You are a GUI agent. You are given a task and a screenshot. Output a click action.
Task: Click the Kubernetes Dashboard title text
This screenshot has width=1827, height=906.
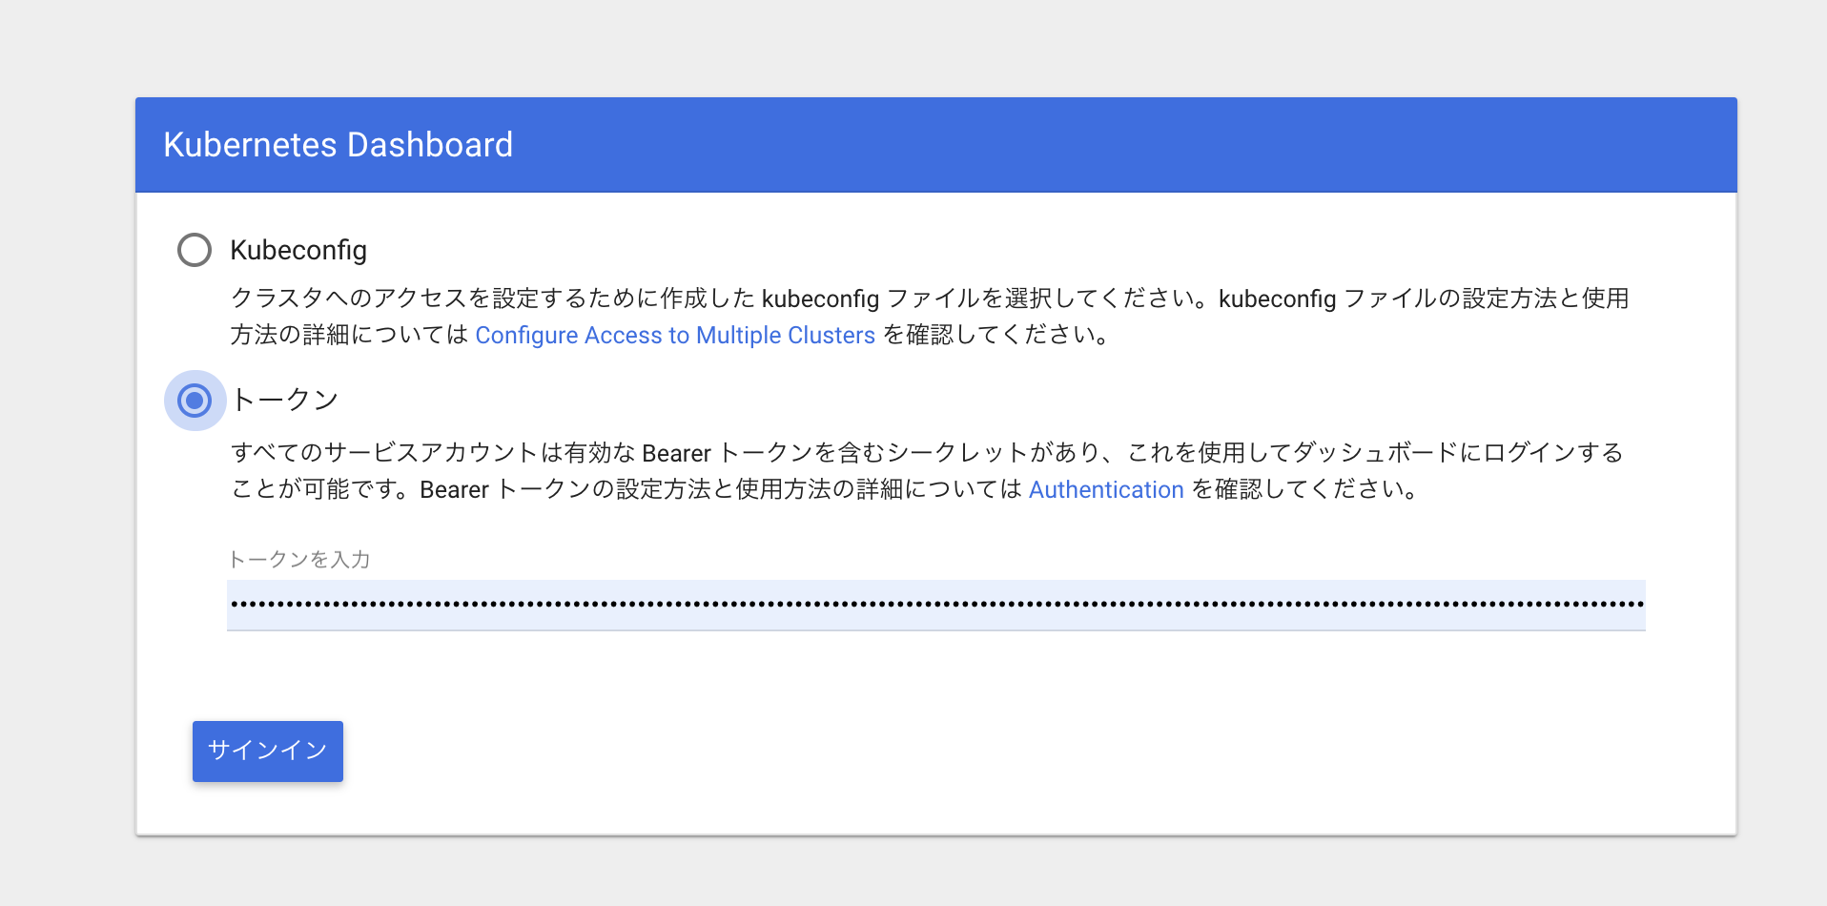coord(339,145)
